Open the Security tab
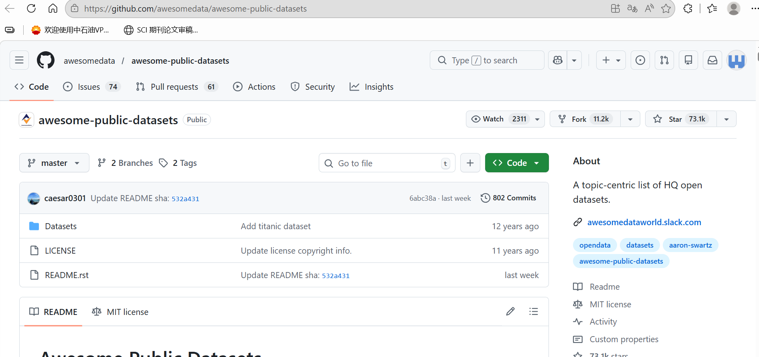 point(313,87)
